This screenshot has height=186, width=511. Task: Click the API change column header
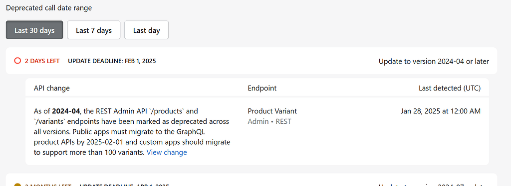click(51, 88)
